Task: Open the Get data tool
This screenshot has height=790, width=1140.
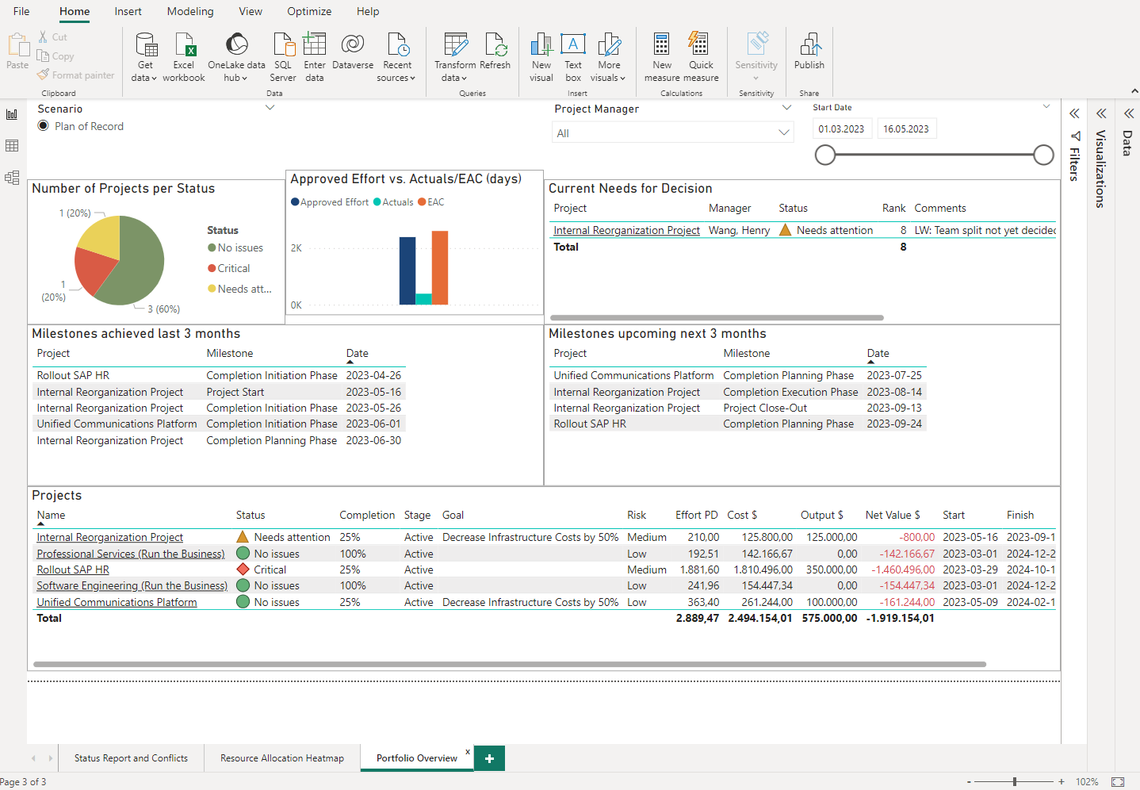Action: (x=144, y=56)
